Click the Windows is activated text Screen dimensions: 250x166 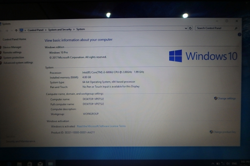pos(63,127)
